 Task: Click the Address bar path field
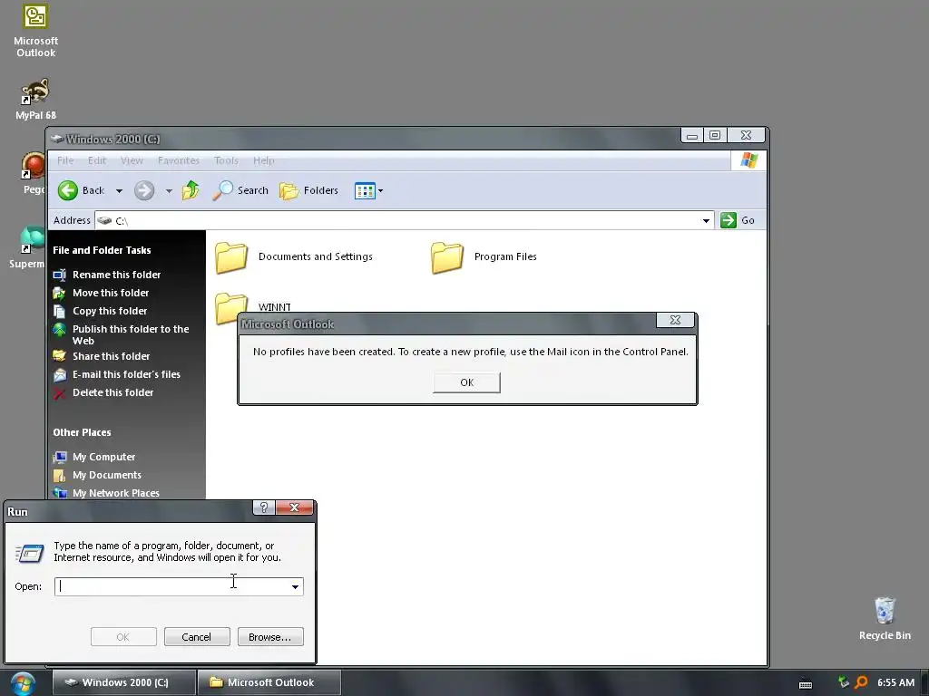[403, 221]
